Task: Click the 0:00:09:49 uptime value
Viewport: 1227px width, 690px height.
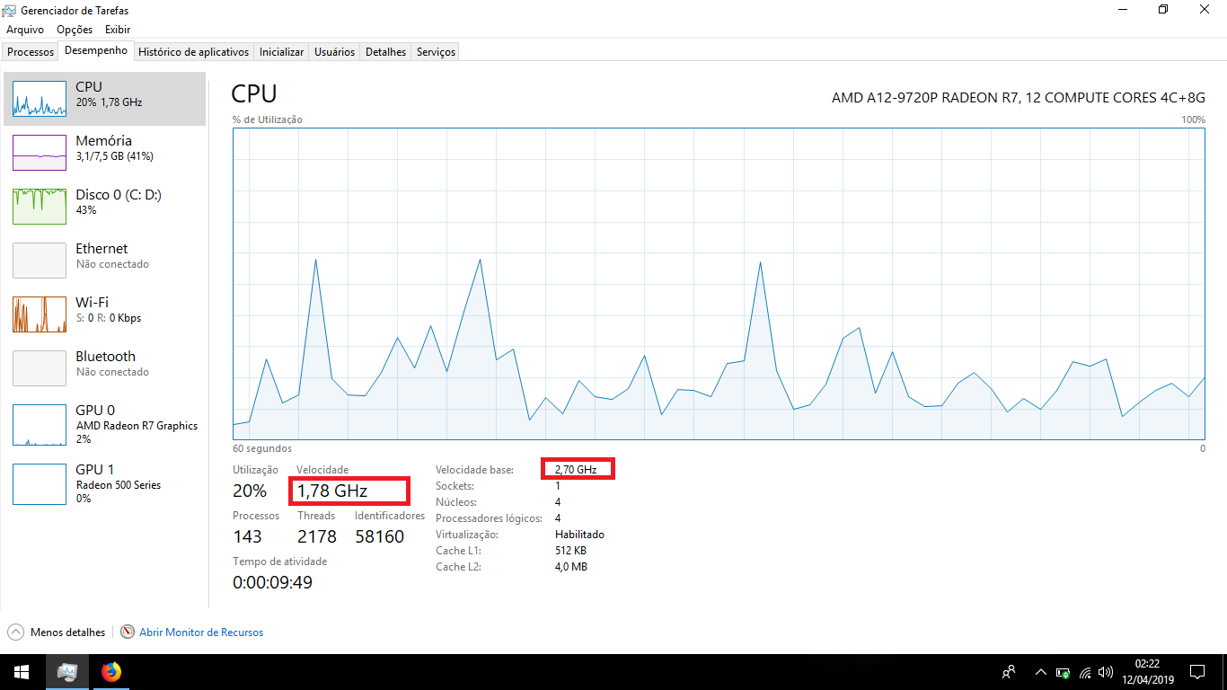Action: coord(272,582)
